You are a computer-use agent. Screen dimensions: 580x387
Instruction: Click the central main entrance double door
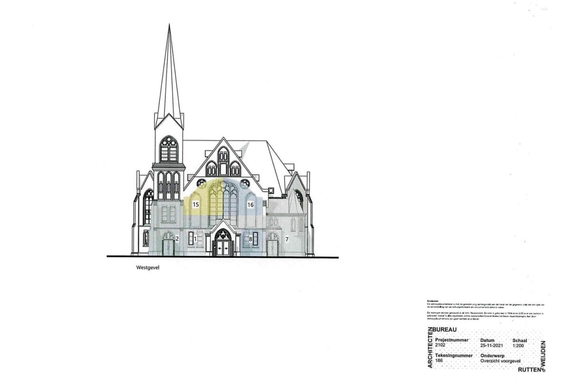pos(223,248)
